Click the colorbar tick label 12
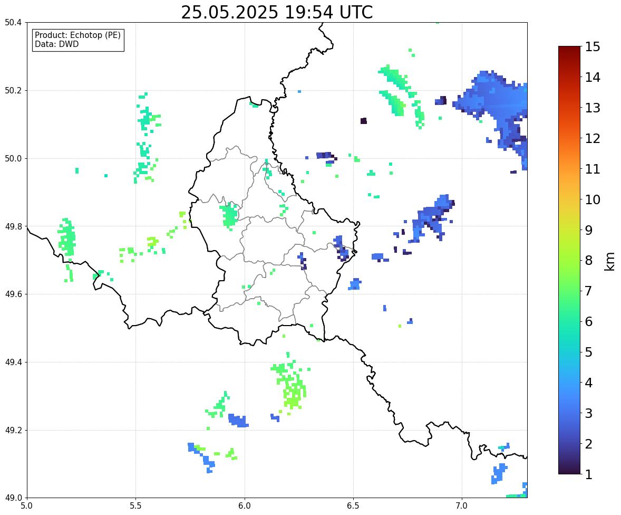621x515 pixels. 593,138
